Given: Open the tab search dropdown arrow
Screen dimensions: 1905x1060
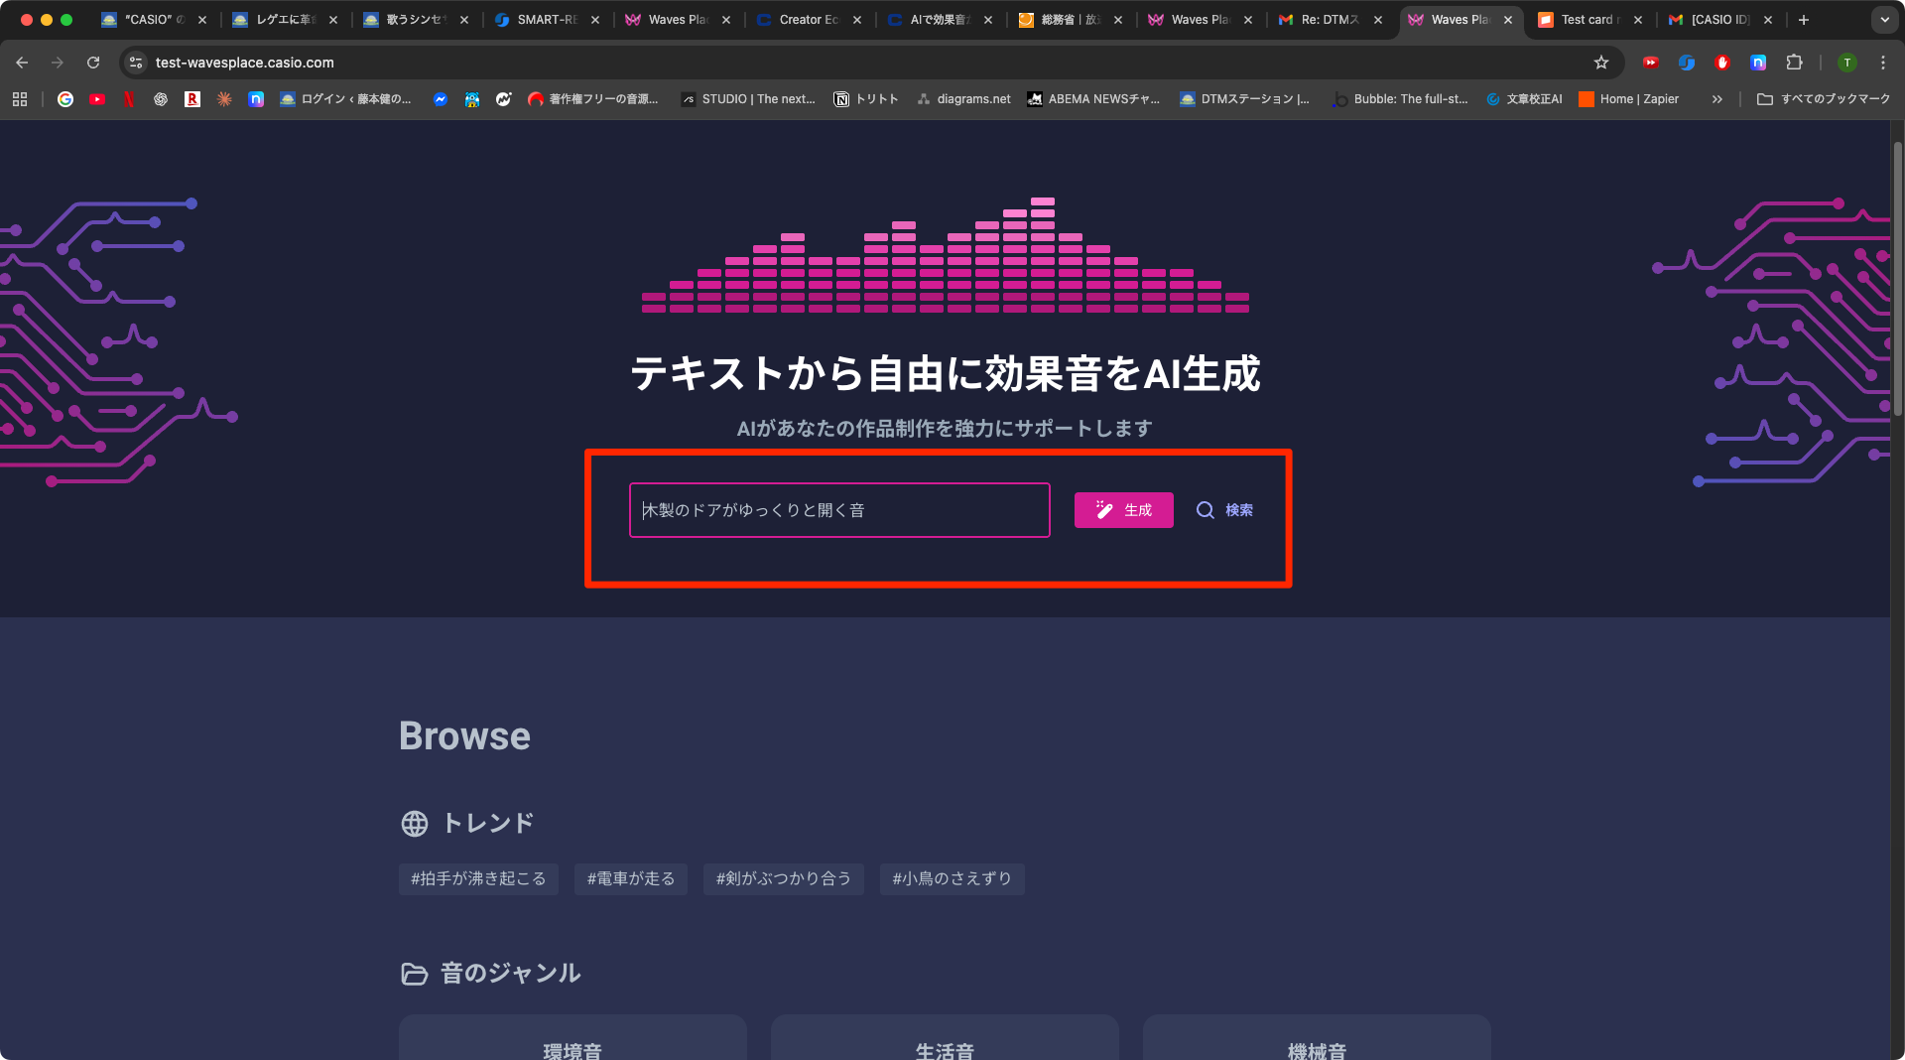Looking at the screenshot, I should click(1884, 20).
